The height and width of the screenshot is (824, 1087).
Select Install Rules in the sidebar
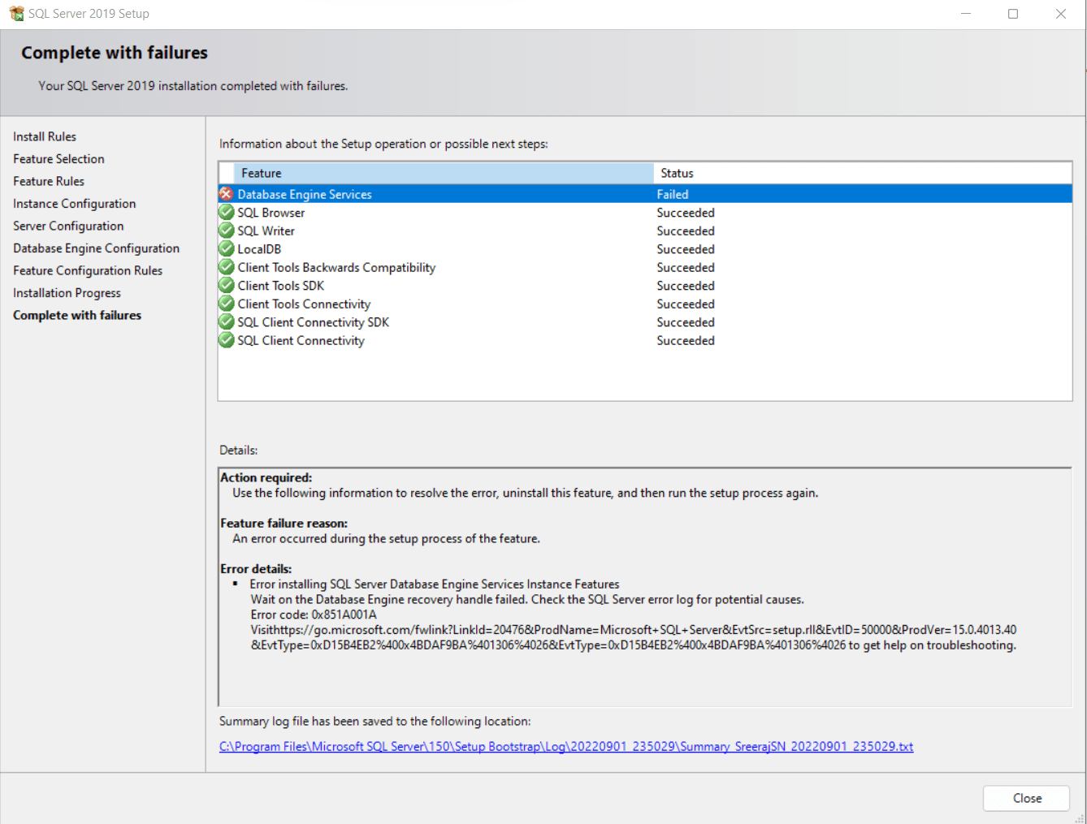44,136
